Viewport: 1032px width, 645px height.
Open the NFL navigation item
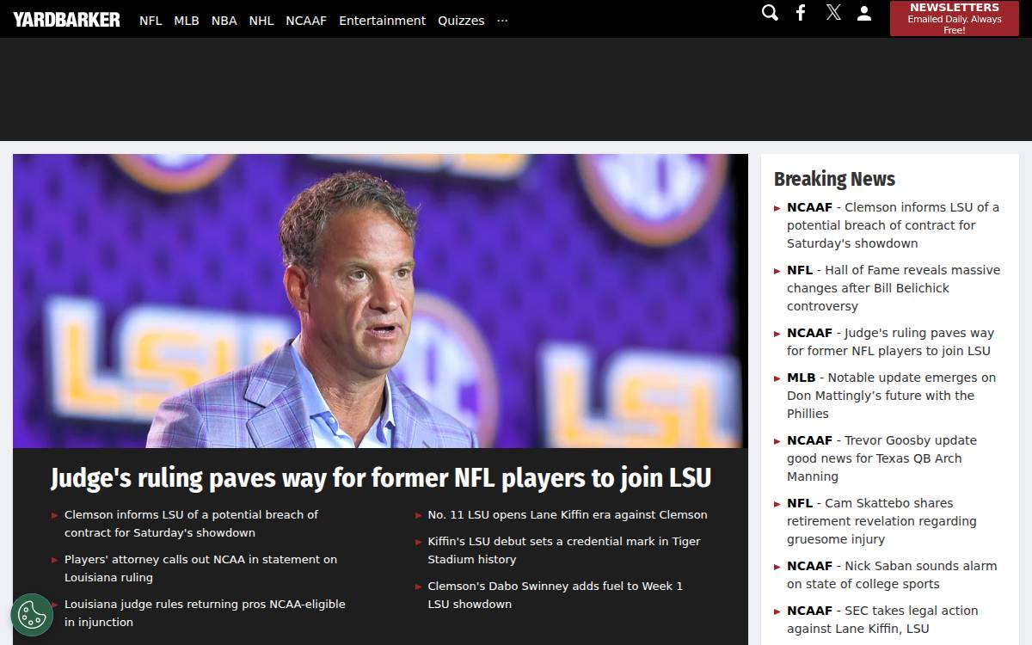(150, 21)
